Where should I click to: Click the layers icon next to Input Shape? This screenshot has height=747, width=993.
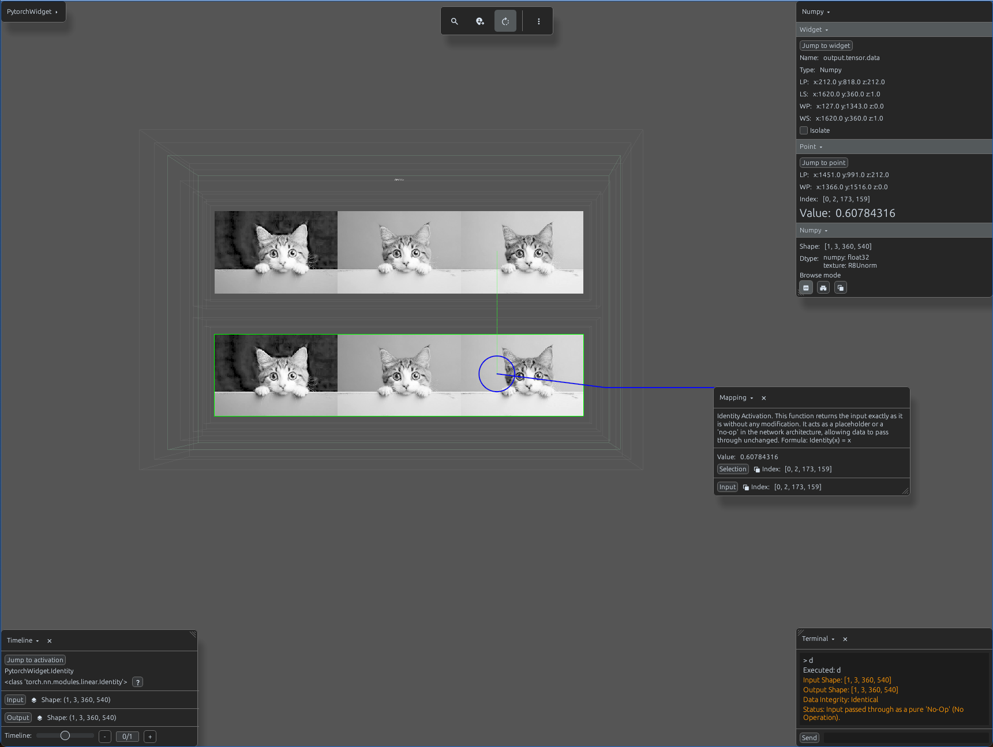point(34,700)
